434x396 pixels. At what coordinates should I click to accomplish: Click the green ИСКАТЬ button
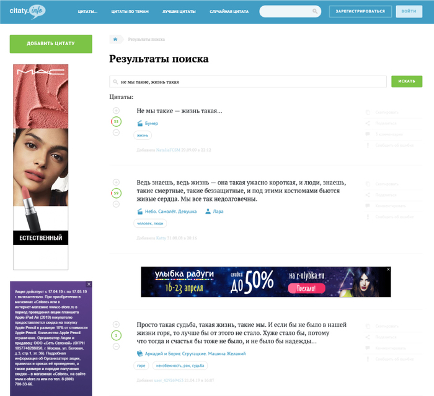[x=407, y=81]
